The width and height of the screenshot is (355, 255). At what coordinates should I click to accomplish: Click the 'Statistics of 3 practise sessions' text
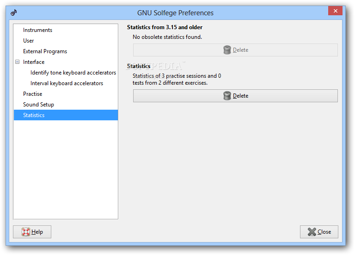[x=177, y=79]
